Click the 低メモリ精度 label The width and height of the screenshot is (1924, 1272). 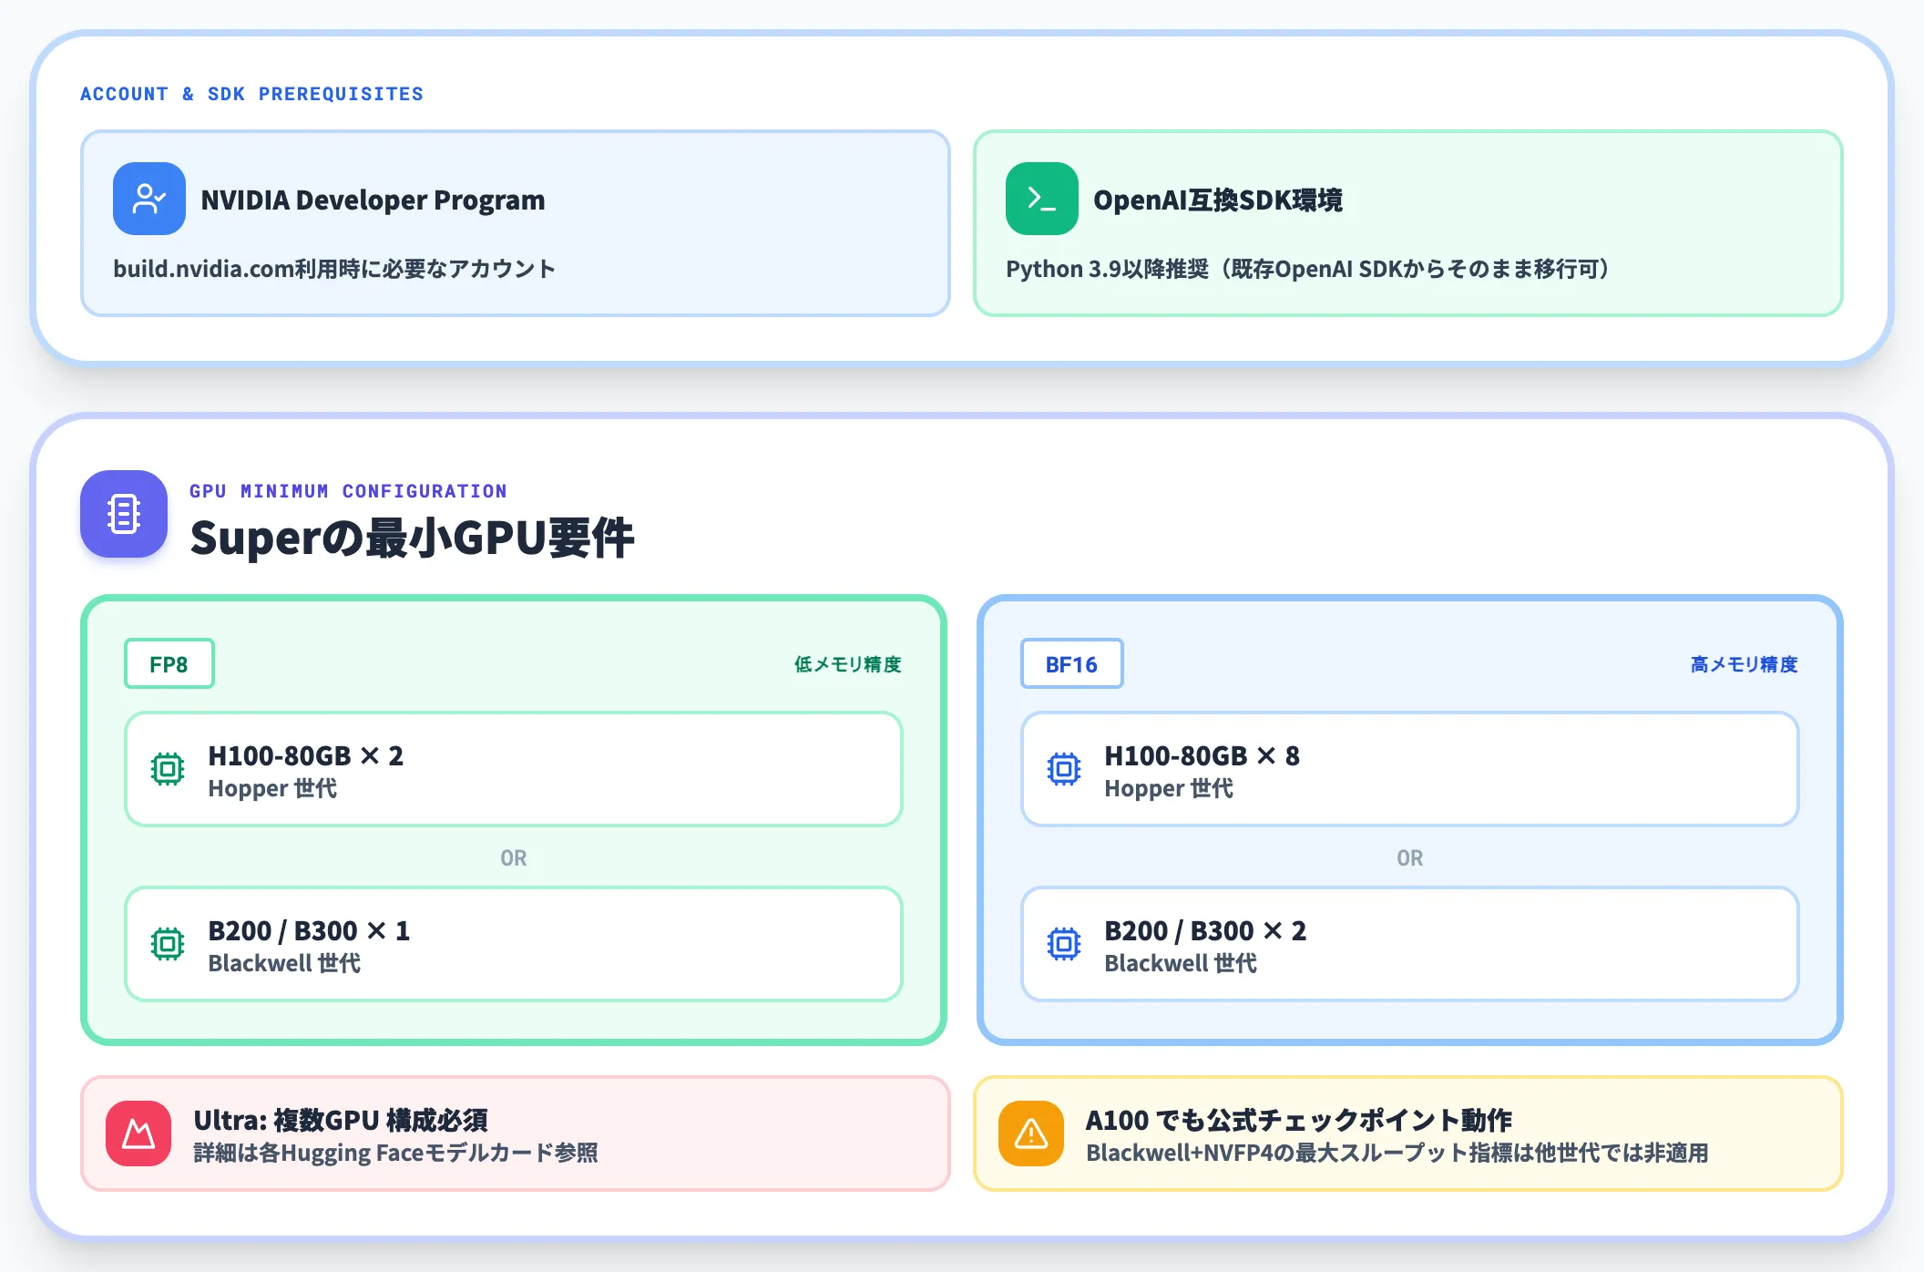coord(847,664)
